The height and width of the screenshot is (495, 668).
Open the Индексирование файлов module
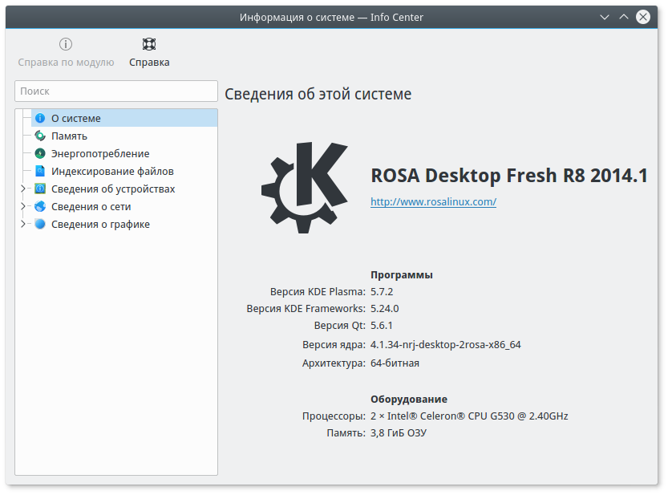[111, 171]
